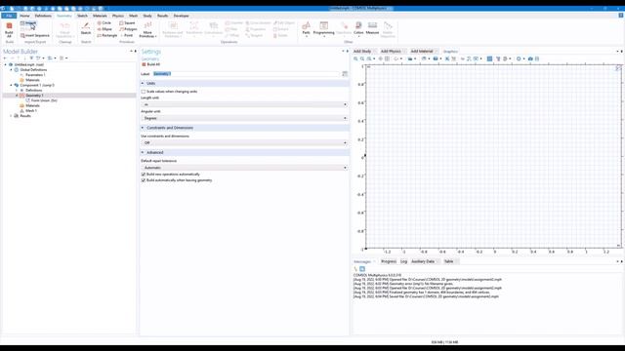This screenshot has width=625, height=351.
Task: Collapse the Global Definitions tree node
Action: (11, 69)
